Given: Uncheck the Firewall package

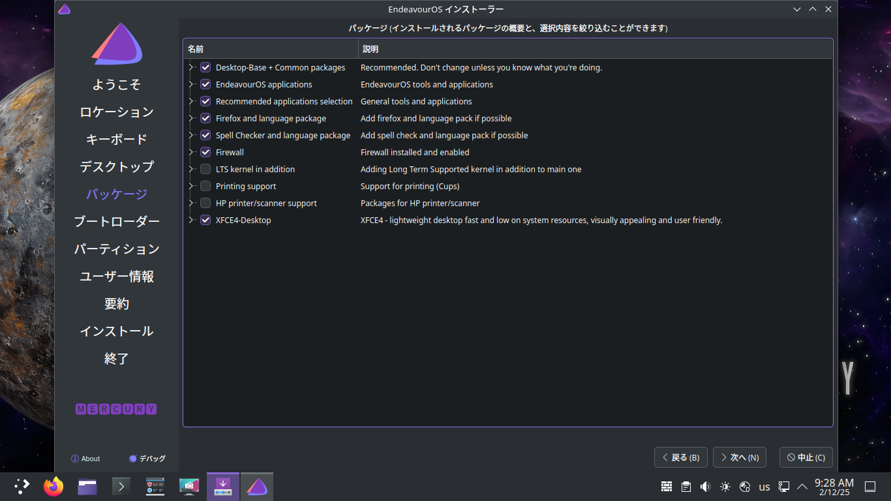Looking at the screenshot, I should [205, 152].
